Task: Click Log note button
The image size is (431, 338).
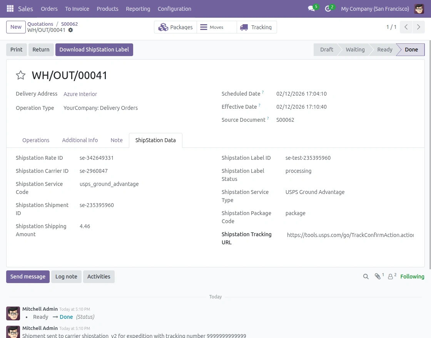Action: tap(66, 277)
